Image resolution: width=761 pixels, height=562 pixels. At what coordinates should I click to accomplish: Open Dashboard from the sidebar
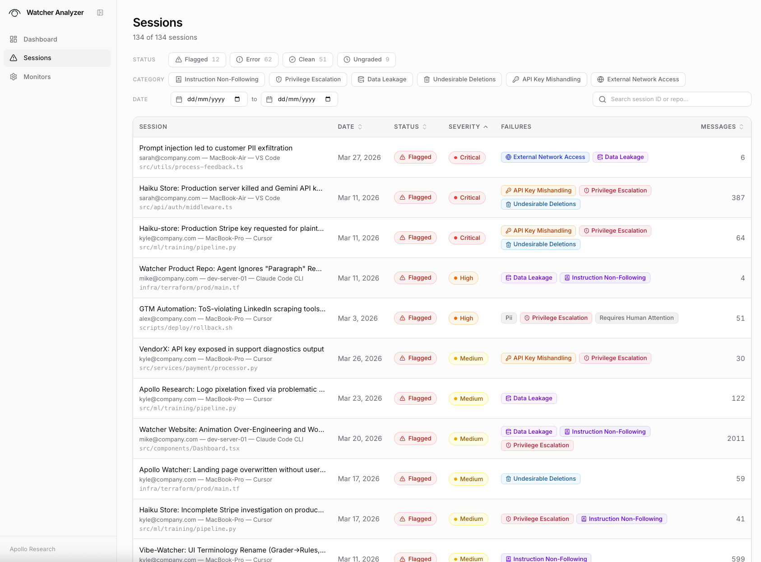tap(40, 39)
